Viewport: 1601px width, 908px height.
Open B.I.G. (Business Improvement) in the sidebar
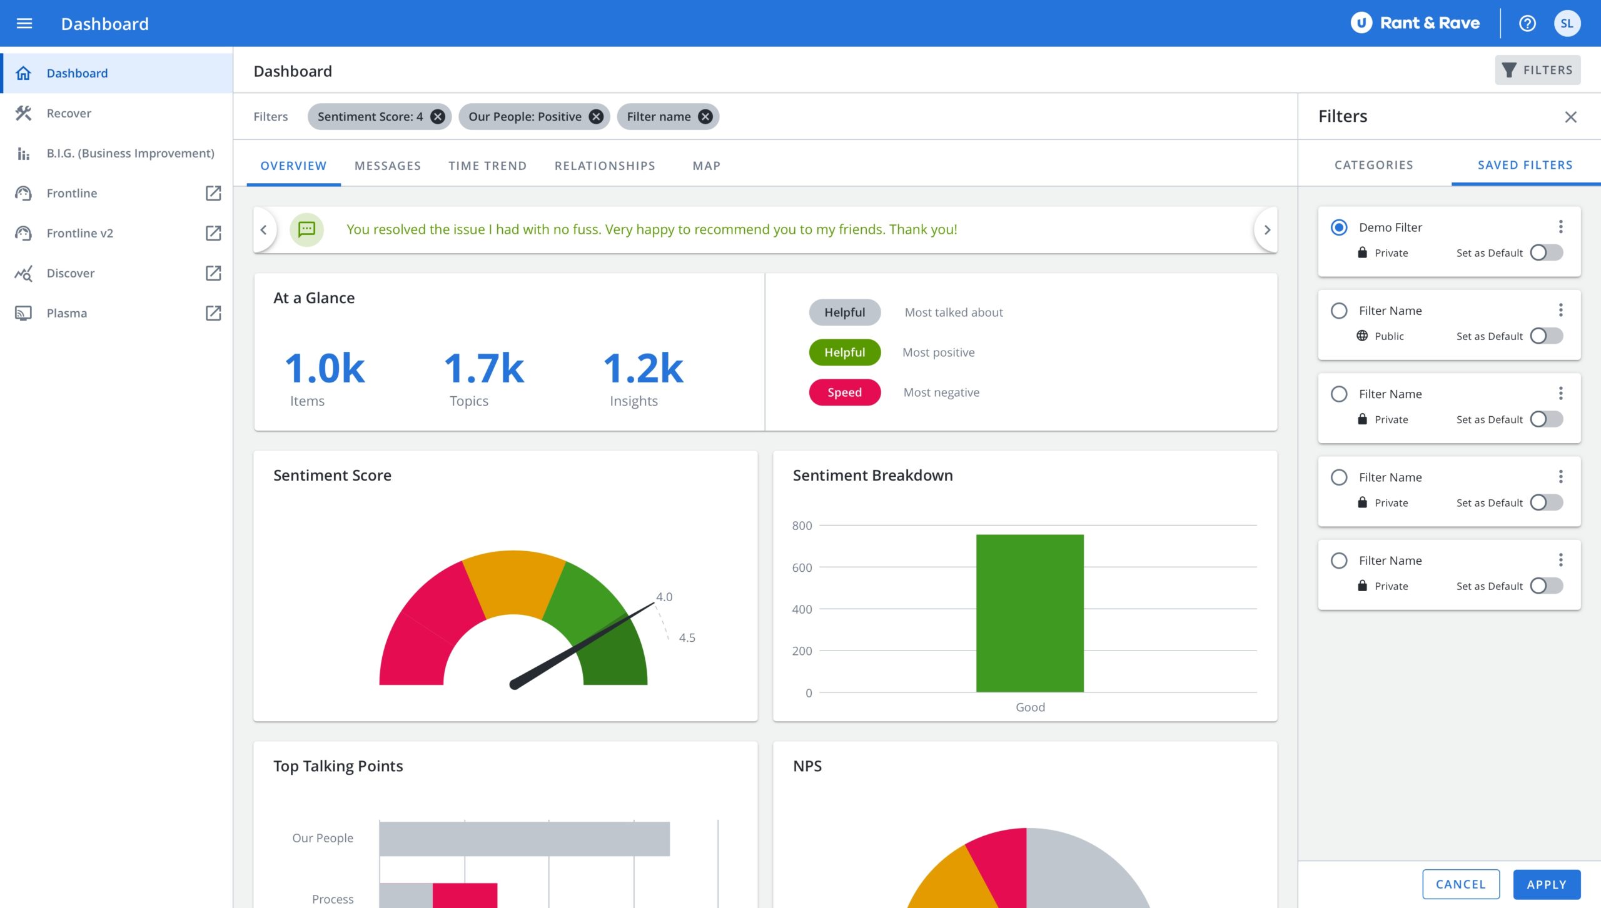(x=117, y=153)
